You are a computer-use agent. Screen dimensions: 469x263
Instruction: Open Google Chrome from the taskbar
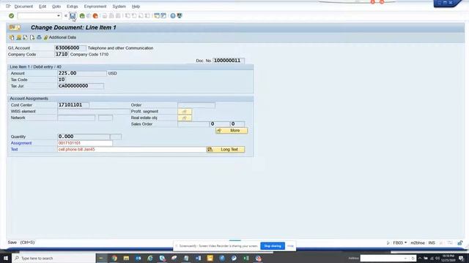[x=114, y=258]
